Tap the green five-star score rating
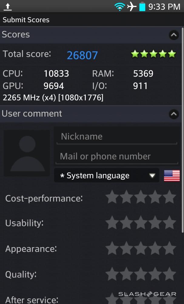The height and width of the screenshot is (304, 184). (x=153, y=54)
